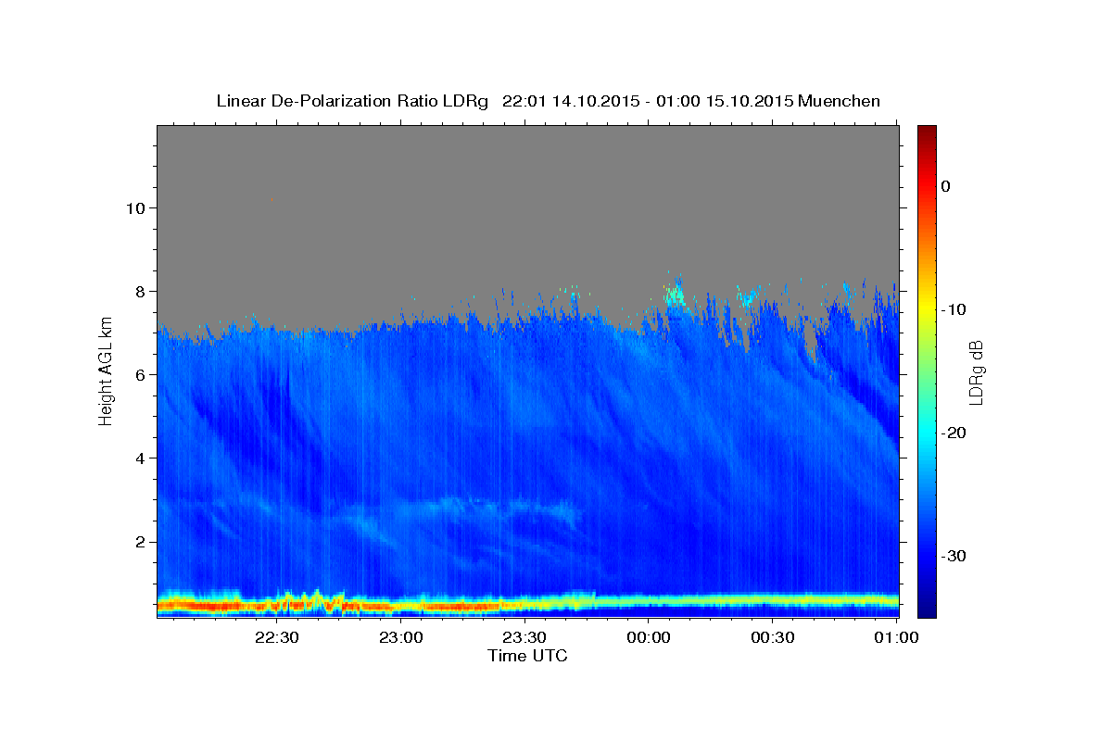
Task: Click the colorbar value -30
Action: point(954,556)
